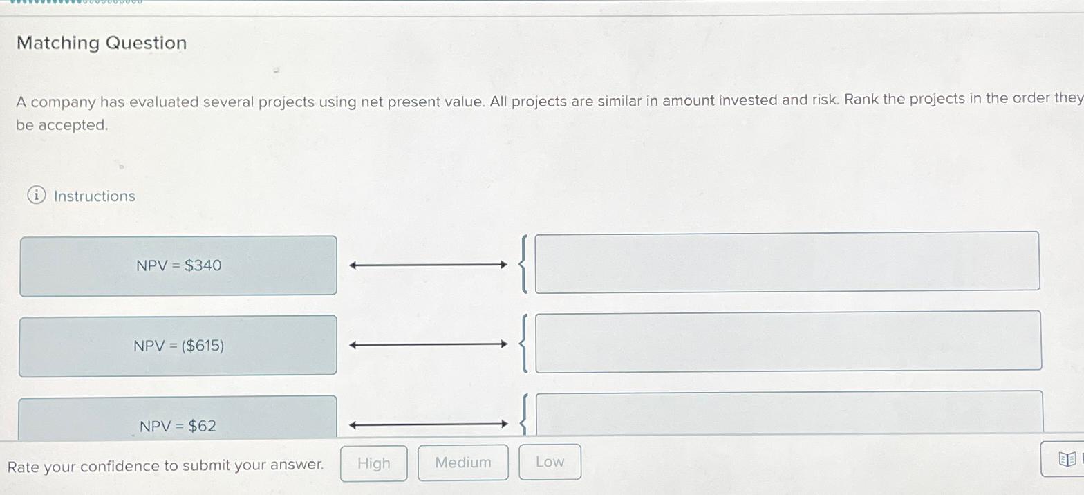Expand the first answer drop zone
Viewport: 1084px width, 495px height.
787,263
